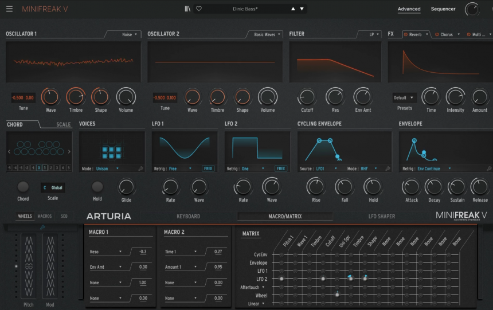Open Macro 1 Reso destination dropdown
The height and width of the screenshot is (310, 493).
pyautogui.click(x=105, y=252)
